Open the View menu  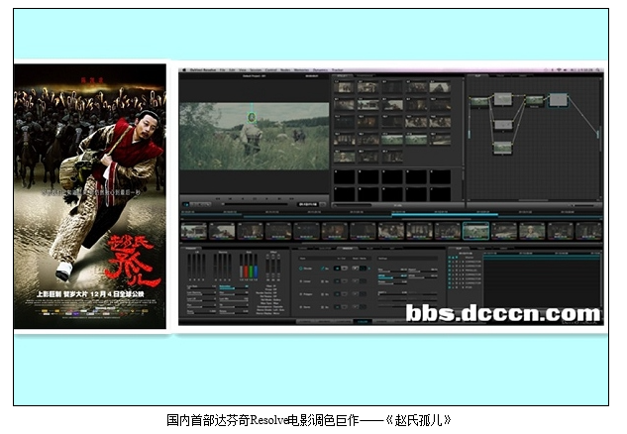[243, 70]
